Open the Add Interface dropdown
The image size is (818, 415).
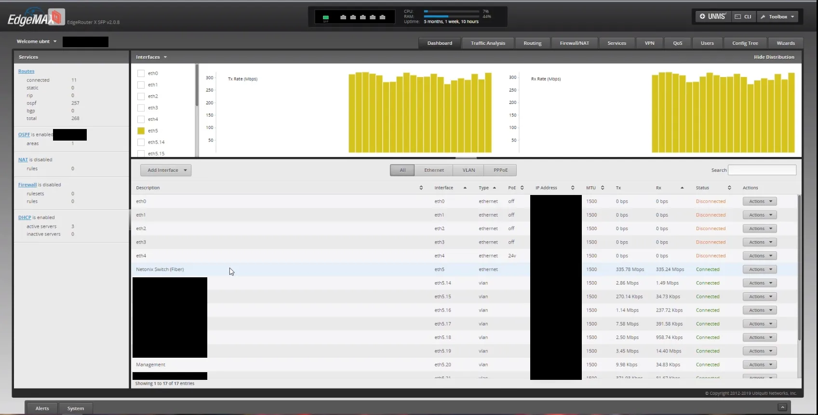(x=166, y=170)
